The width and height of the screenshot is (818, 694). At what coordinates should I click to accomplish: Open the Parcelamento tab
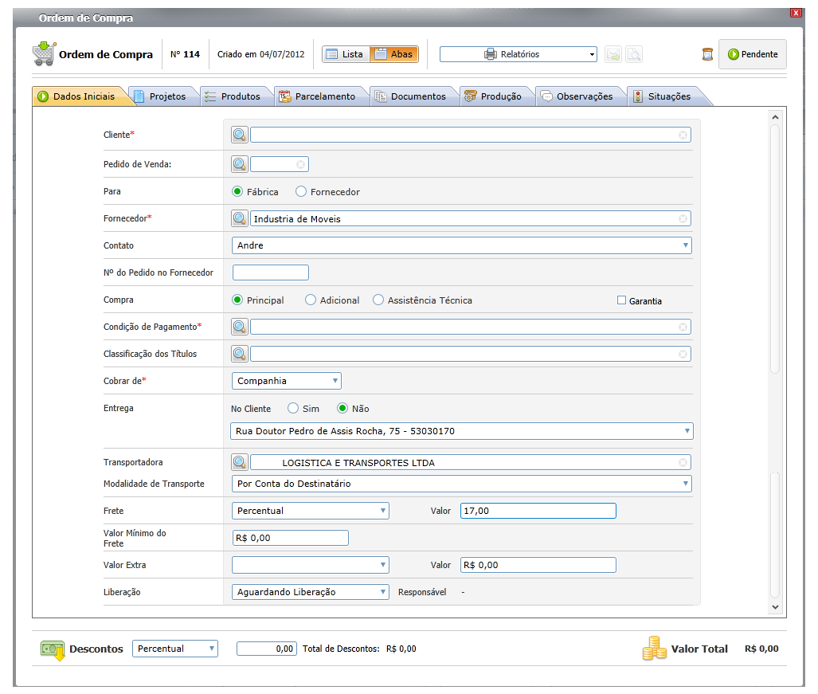(x=319, y=96)
